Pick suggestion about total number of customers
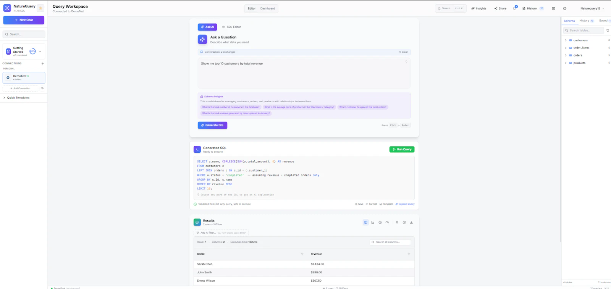Screen dimensions: 611x289 coord(231,107)
